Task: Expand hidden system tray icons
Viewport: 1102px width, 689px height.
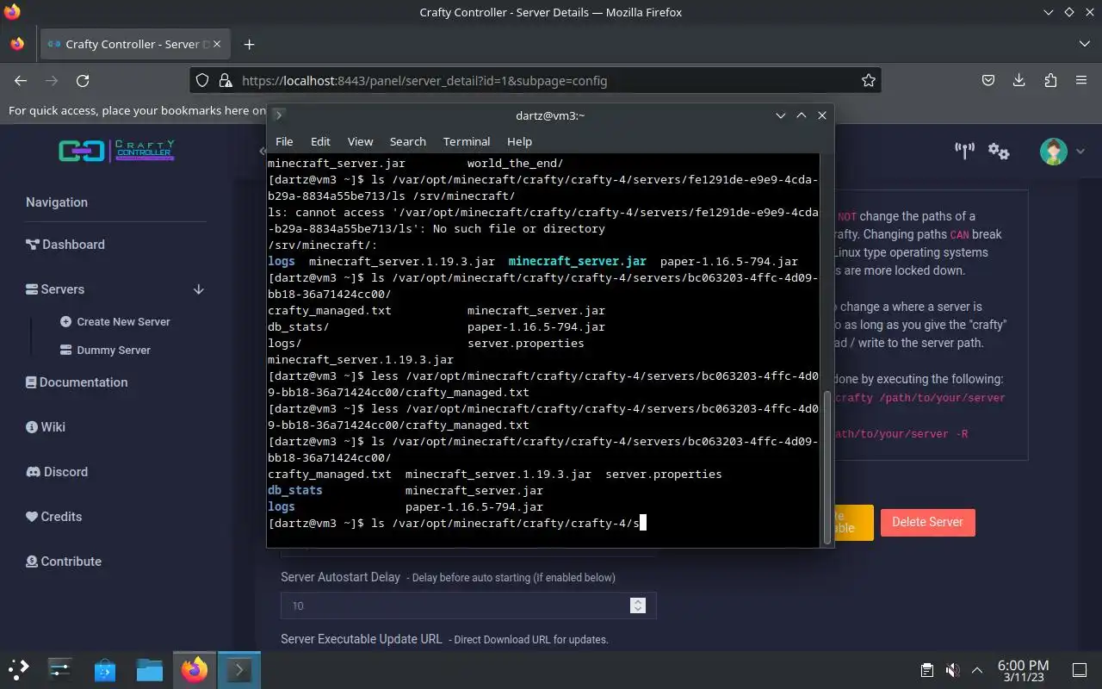Action: [977, 670]
